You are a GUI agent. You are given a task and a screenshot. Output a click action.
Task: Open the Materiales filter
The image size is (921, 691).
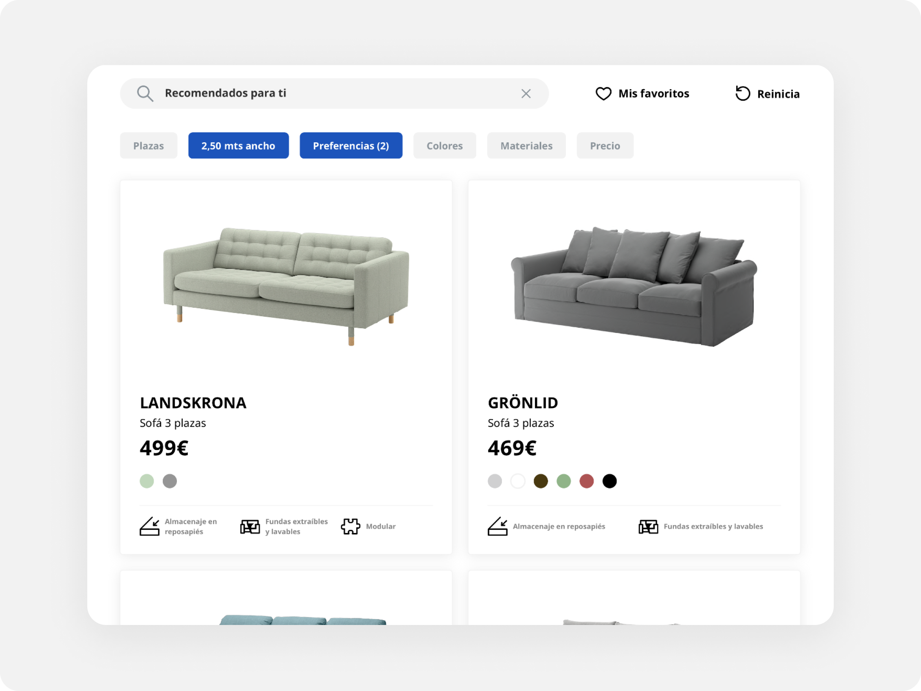click(x=526, y=146)
